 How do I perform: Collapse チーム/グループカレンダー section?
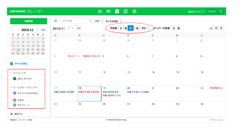coord(11,87)
